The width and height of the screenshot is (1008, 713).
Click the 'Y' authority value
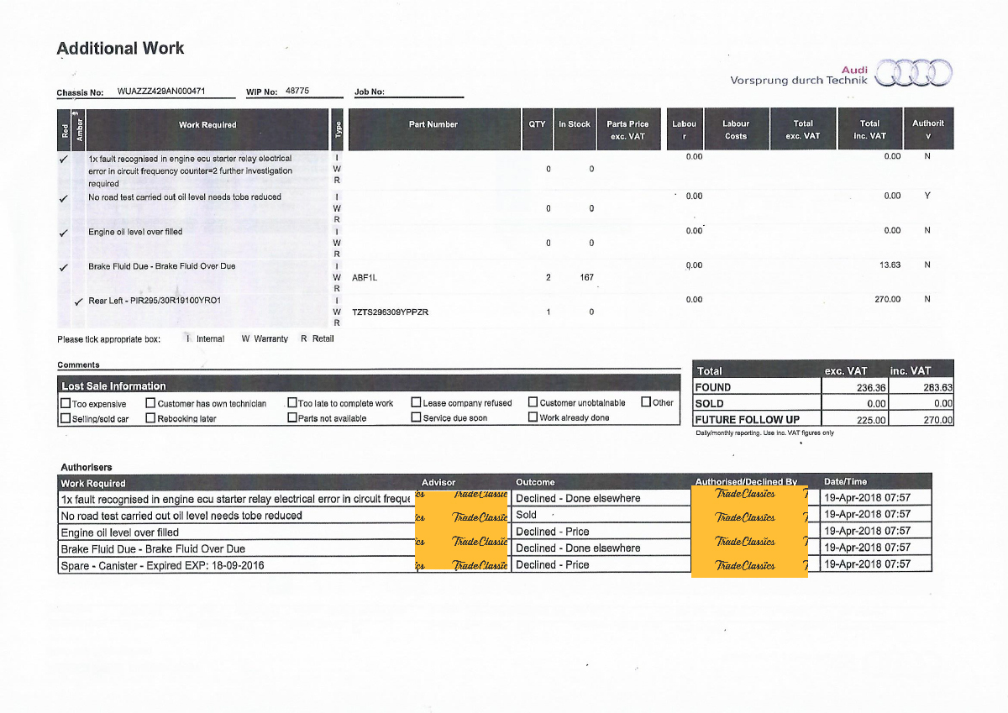pos(927,196)
